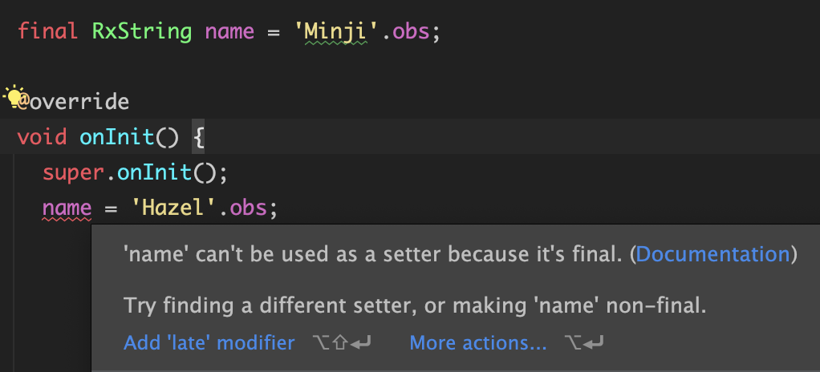The width and height of the screenshot is (820, 372).
Task: Click the void return type keyword
Action: tap(42, 137)
